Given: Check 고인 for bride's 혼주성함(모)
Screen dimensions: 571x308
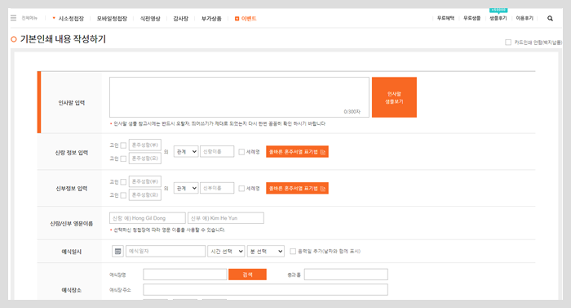Looking at the screenshot, I should (123, 195).
